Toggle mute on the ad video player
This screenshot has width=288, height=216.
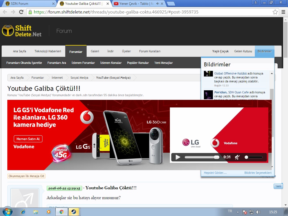pos(237,157)
